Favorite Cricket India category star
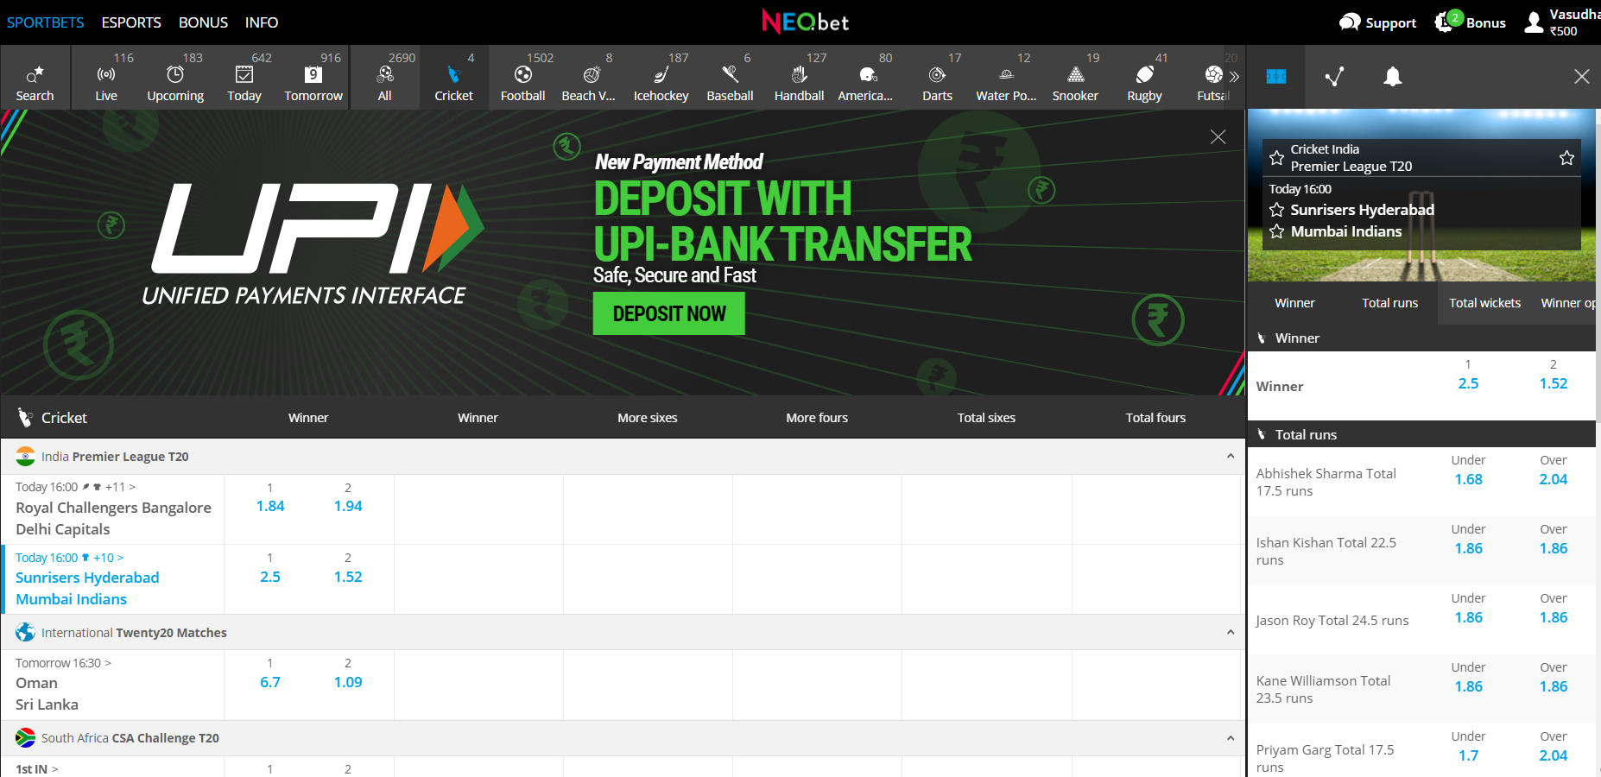The height and width of the screenshot is (777, 1601). click(x=1276, y=158)
